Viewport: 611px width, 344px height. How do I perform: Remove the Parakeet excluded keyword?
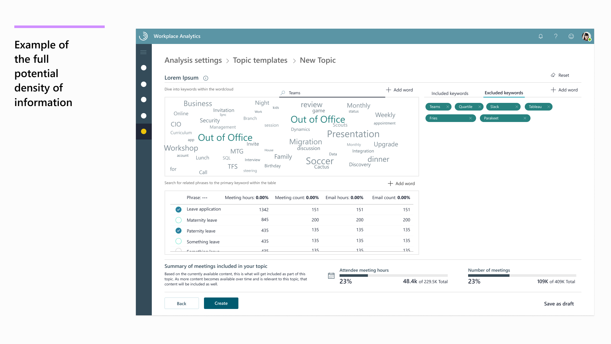point(525,118)
